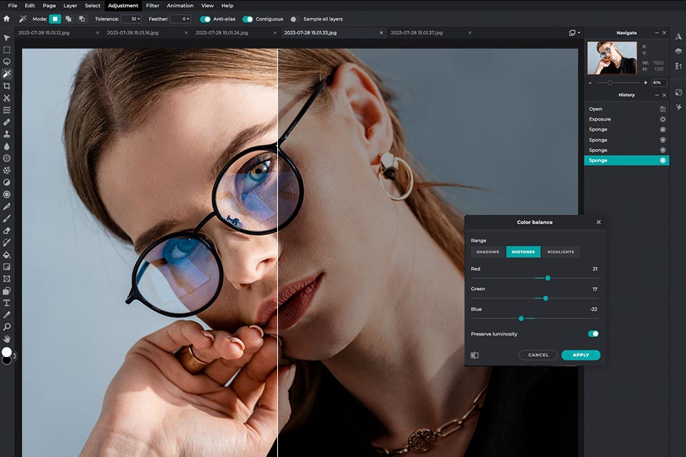The image size is (686, 457).
Task: Close tab 2023-07-28 15.01.16.jpg
Action: point(186,33)
